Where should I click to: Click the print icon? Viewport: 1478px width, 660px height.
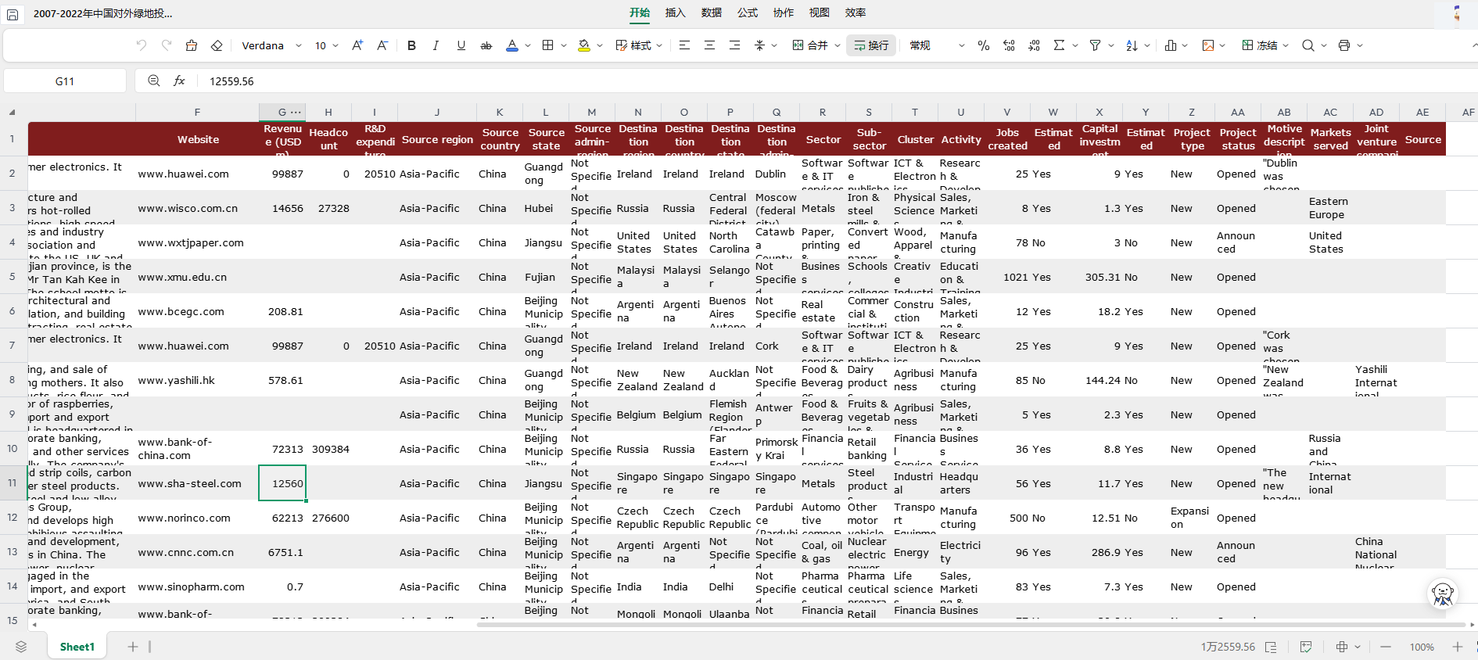(x=1344, y=45)
